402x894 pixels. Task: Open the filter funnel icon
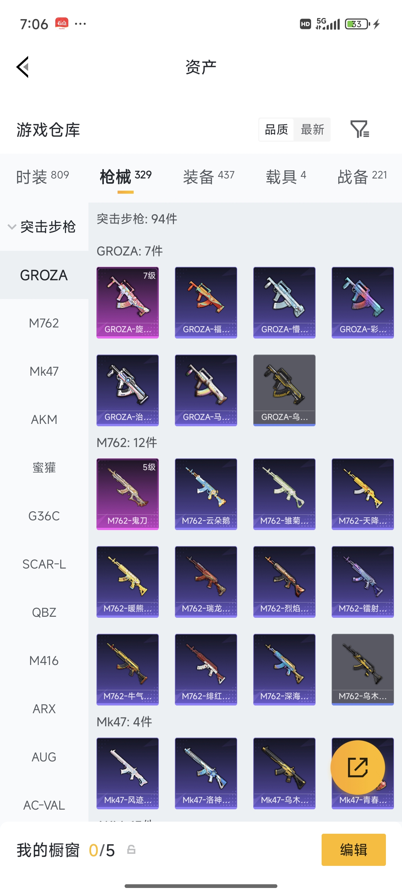(360, 129)
